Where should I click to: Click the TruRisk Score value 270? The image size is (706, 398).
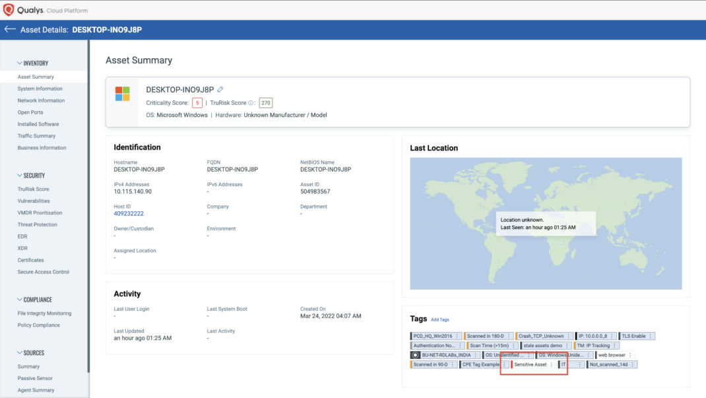click(265, 103)
